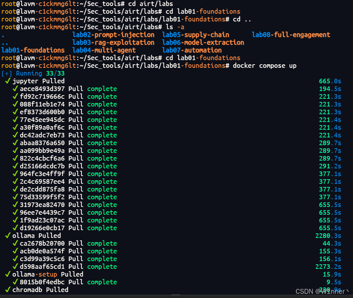Click layer hash 822c4cbcf6a6
The width and height of the screenshot is (353, 298).
click(42, 158)
